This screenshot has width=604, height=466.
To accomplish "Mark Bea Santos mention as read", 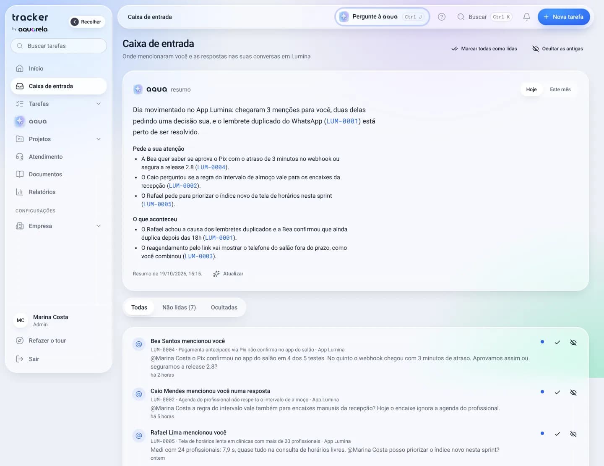I will coord(557,343).
